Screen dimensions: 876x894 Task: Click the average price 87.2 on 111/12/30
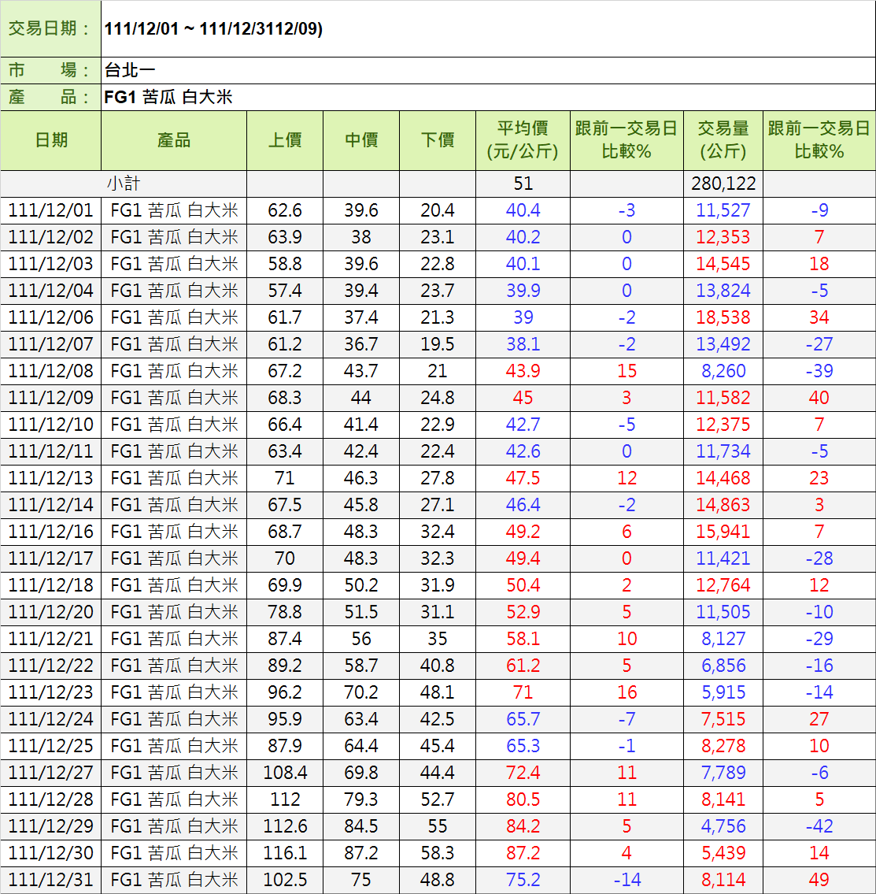click(523, 853)
